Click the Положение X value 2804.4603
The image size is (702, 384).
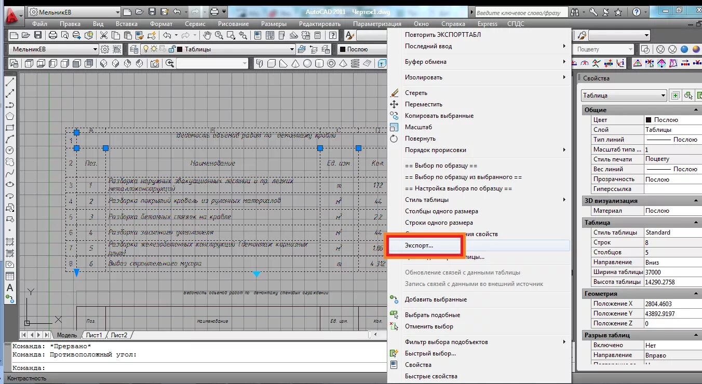tap(672, 304)
